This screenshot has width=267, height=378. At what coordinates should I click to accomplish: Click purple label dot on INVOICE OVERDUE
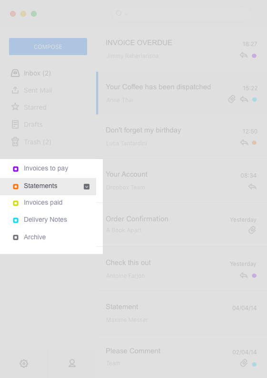pos(254,56)
